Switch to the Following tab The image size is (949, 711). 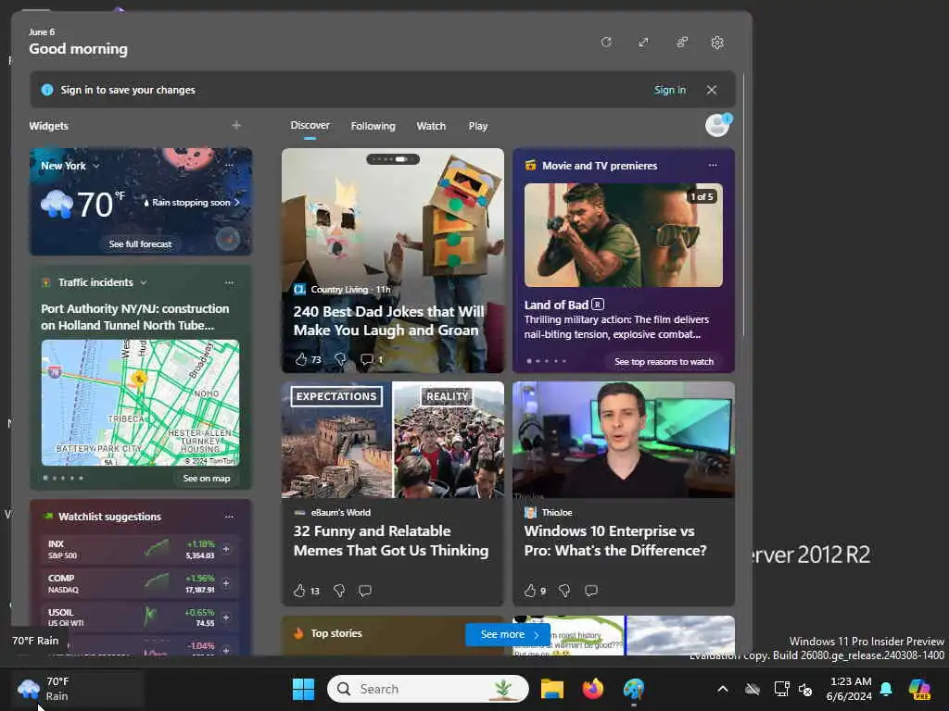(x=373, y=126)
